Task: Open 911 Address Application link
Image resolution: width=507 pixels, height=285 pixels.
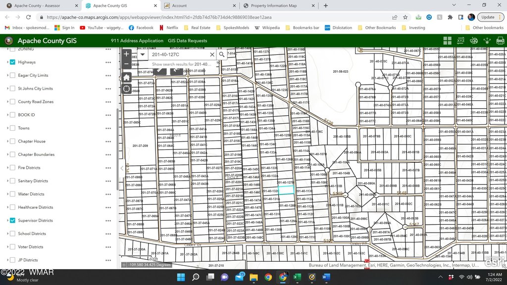Action: pyautogui.click(x=137, y=41)
